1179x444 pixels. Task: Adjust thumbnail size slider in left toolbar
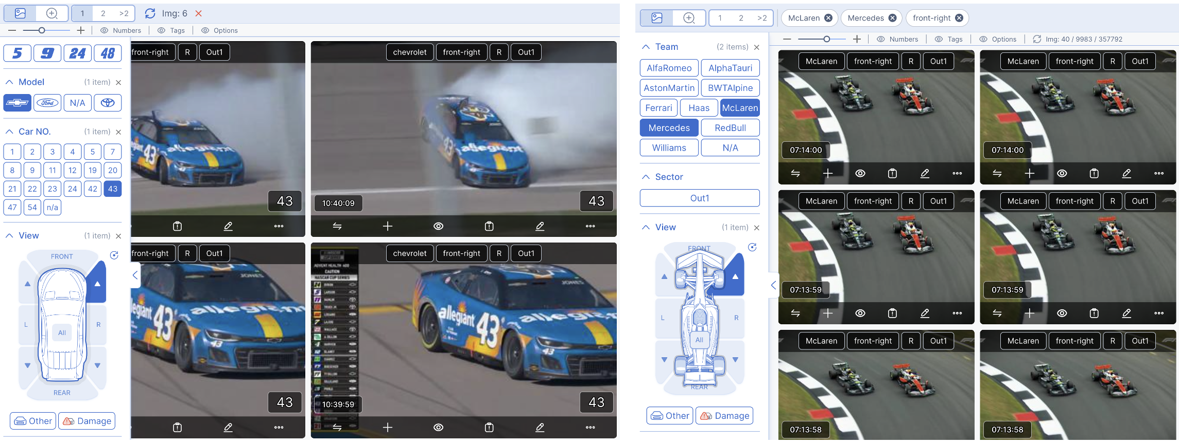[x=42, y=30]
